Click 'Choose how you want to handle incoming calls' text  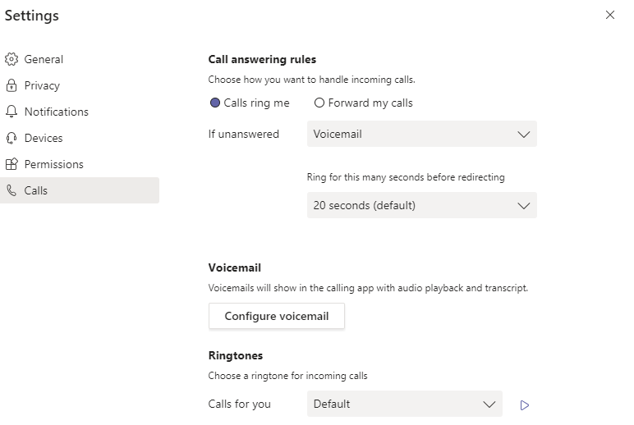[311, 80]
